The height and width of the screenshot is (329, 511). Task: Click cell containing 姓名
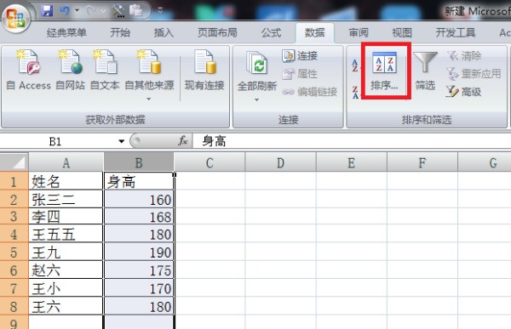(66, 181)
